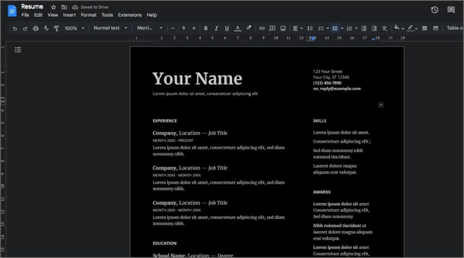Increase the paragraph indent
Image resolution: width=464 pixels, height=258 pixels.
tap(374, 28)
